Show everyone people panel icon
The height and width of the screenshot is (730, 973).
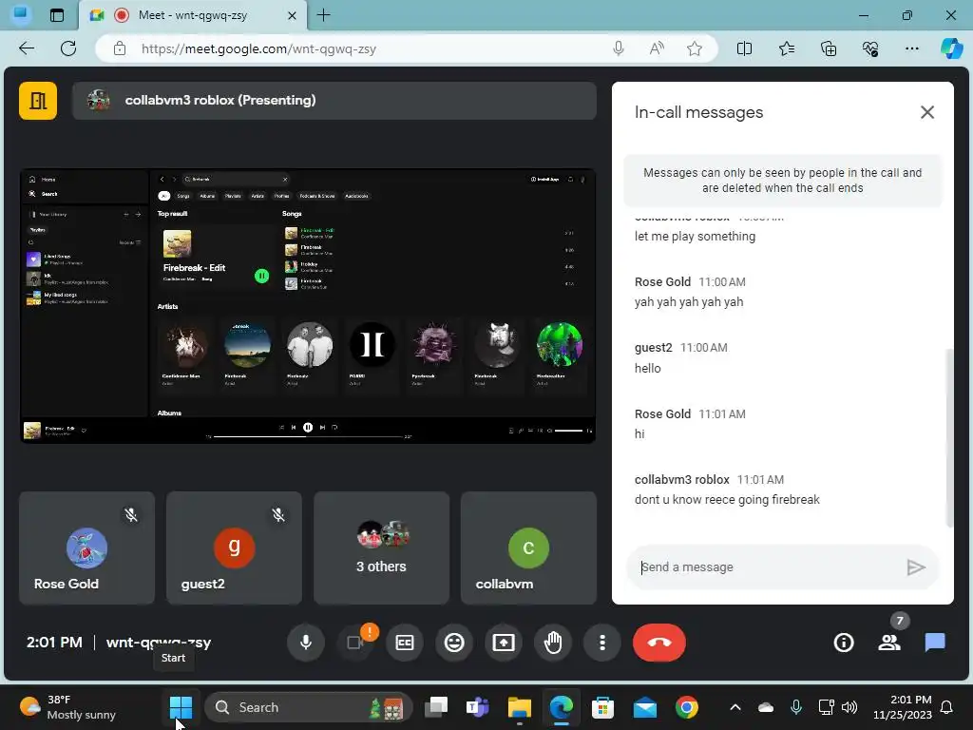(889, 643)
